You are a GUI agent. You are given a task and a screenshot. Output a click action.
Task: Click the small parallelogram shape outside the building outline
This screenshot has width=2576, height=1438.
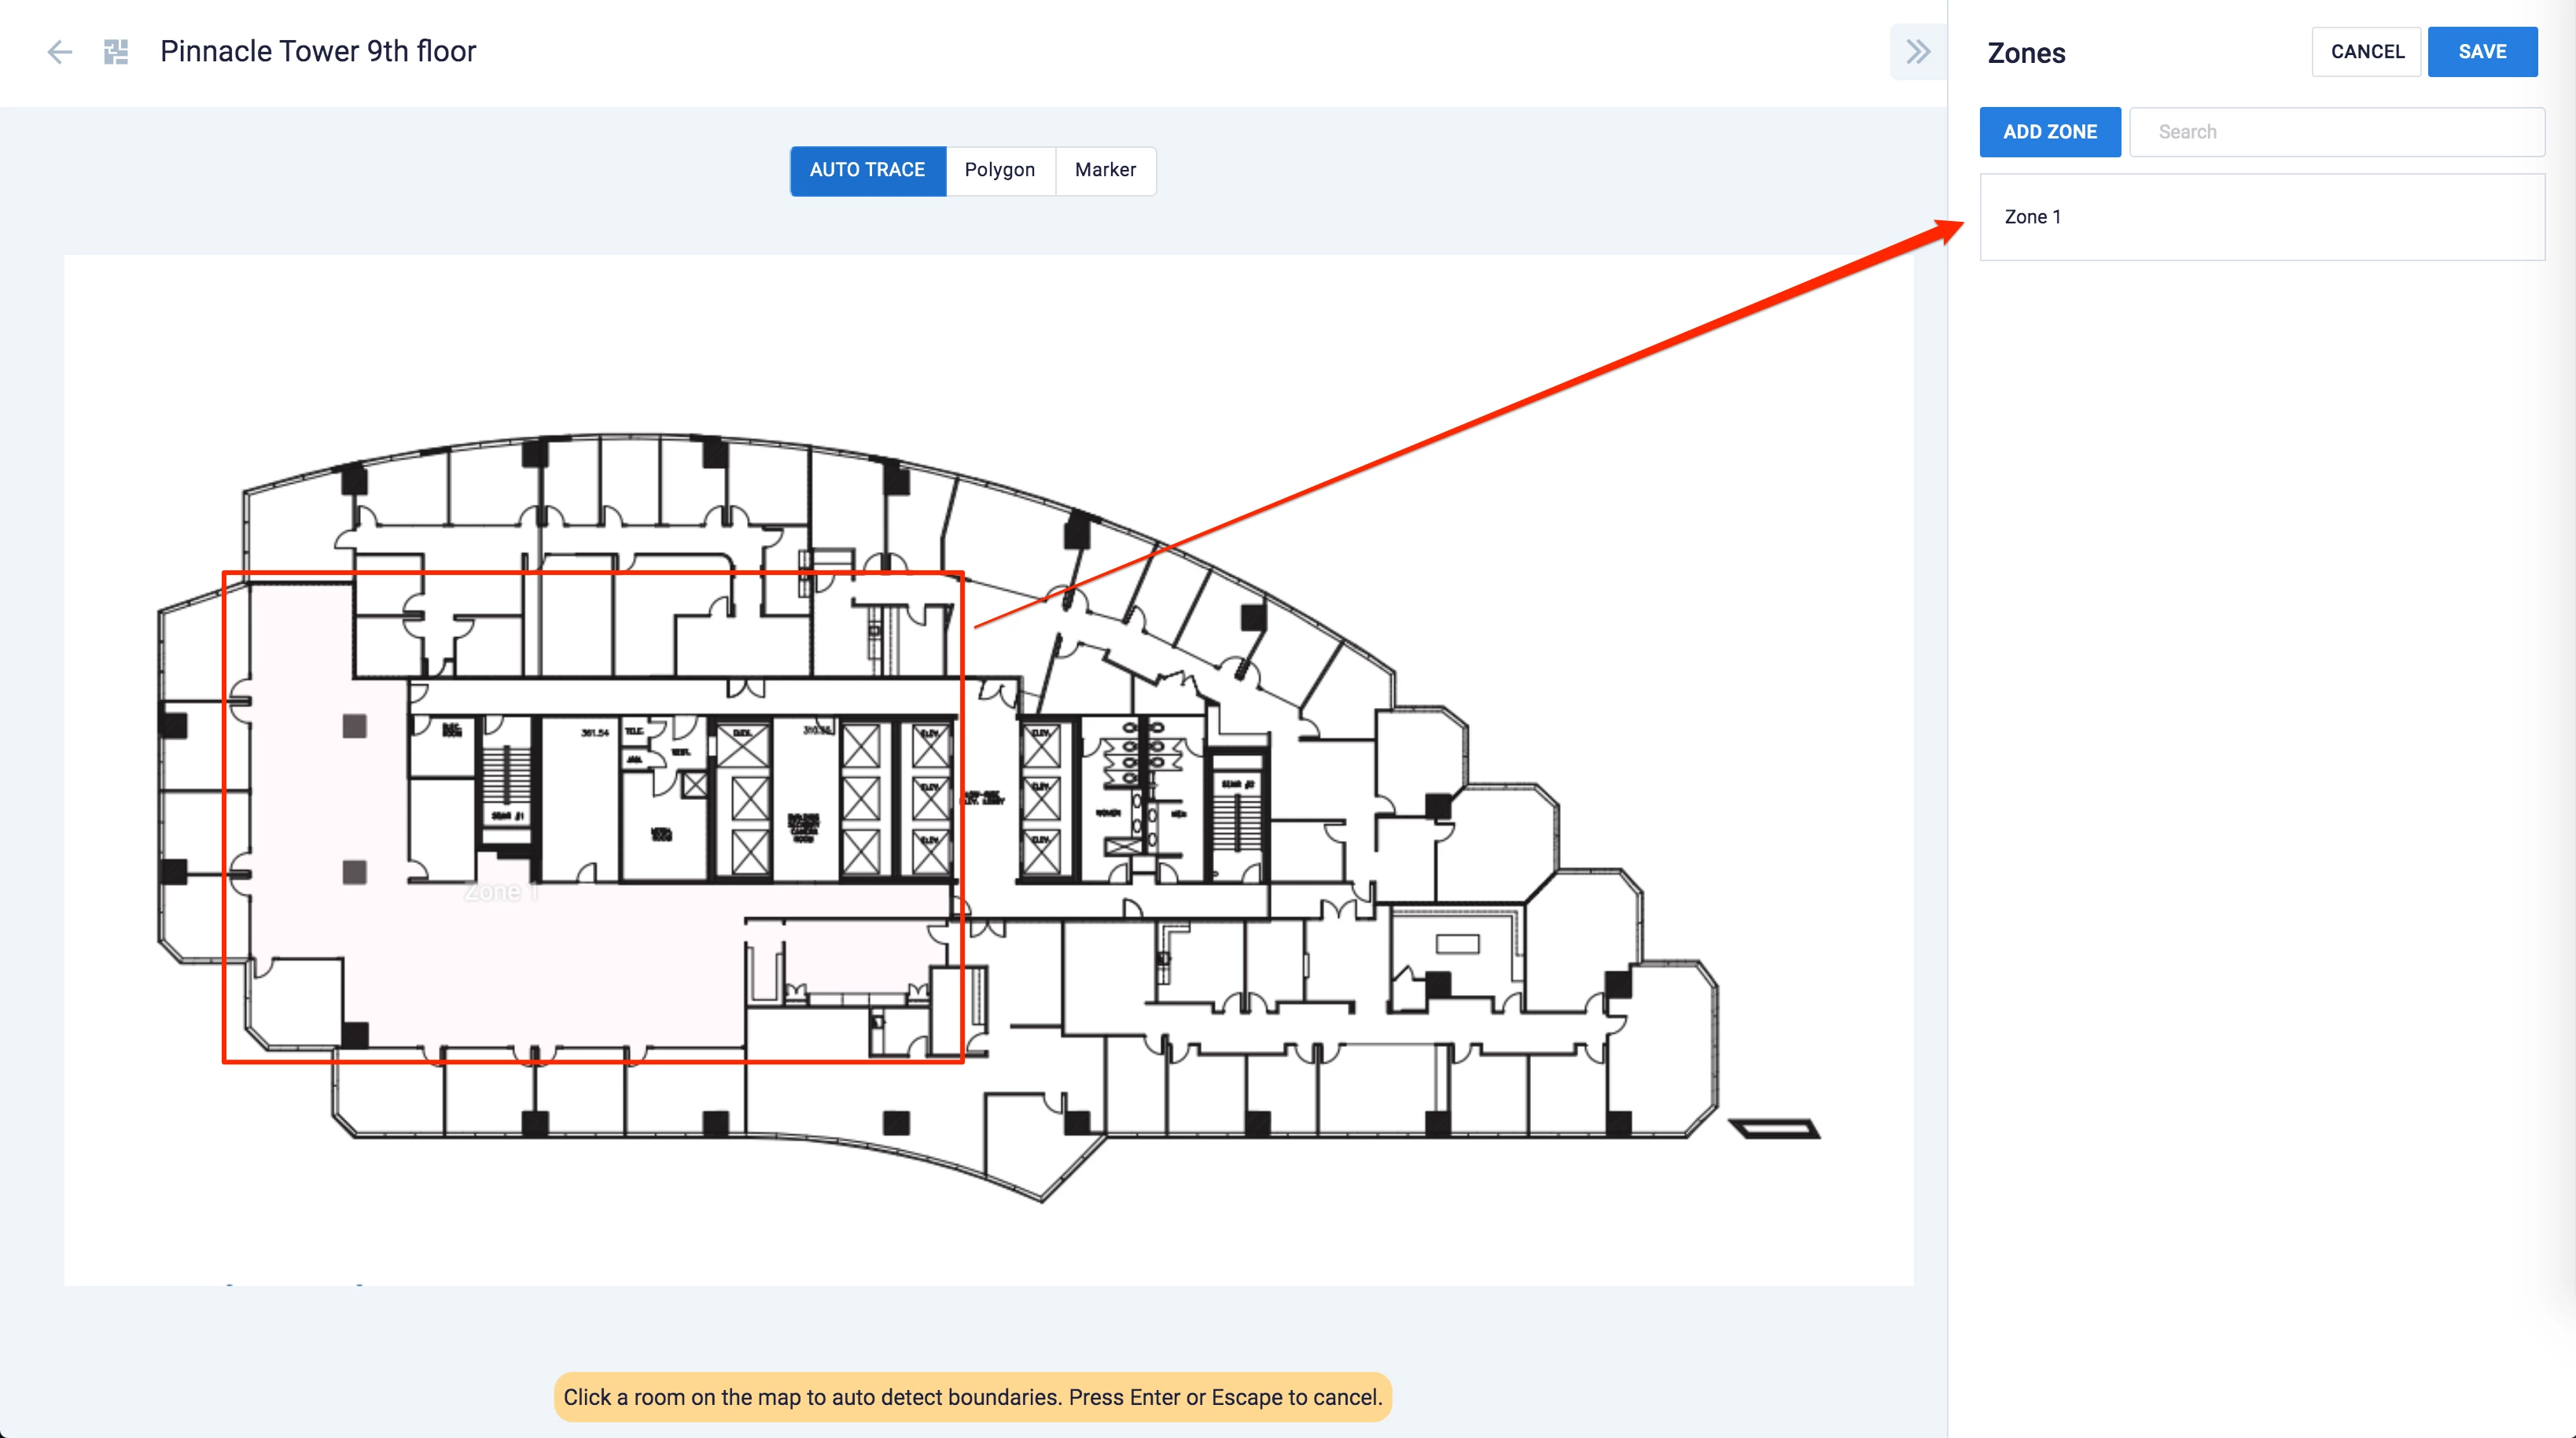[1774, 1129]
